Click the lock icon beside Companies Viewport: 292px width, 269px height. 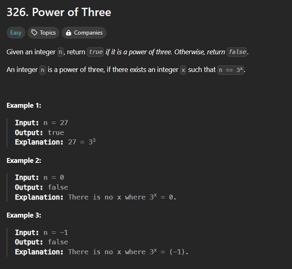click(68, 32)
